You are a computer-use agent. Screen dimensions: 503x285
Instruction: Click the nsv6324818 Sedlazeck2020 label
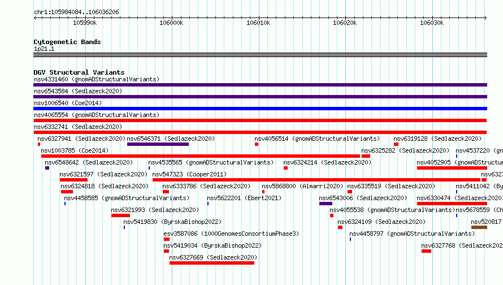point(105,186)
